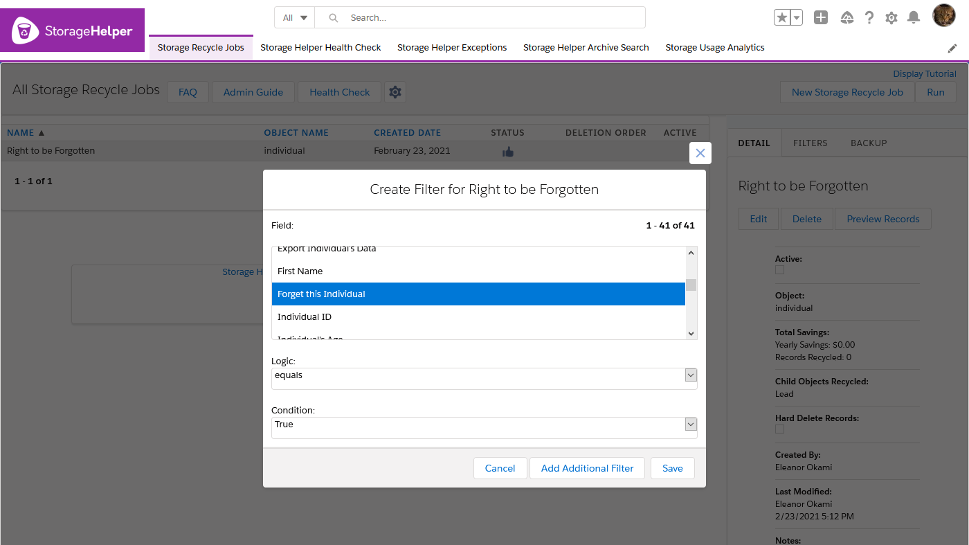Select Forget this Individual field
This screenshot has width=969, height=545.
click(478, 294)
